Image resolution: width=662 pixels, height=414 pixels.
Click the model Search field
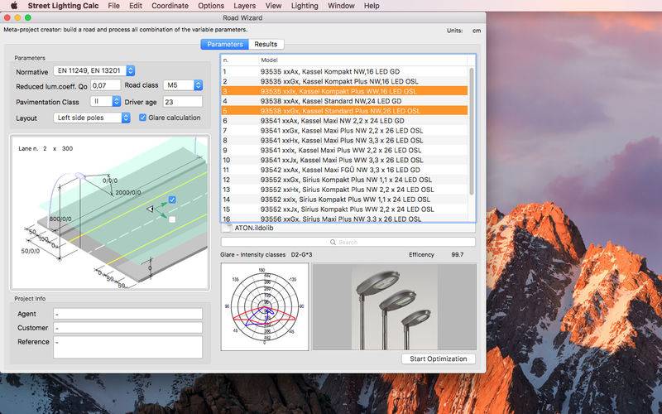(x=348, y=242)
